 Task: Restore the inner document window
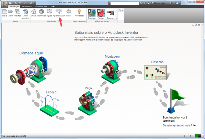pos(196,25)
